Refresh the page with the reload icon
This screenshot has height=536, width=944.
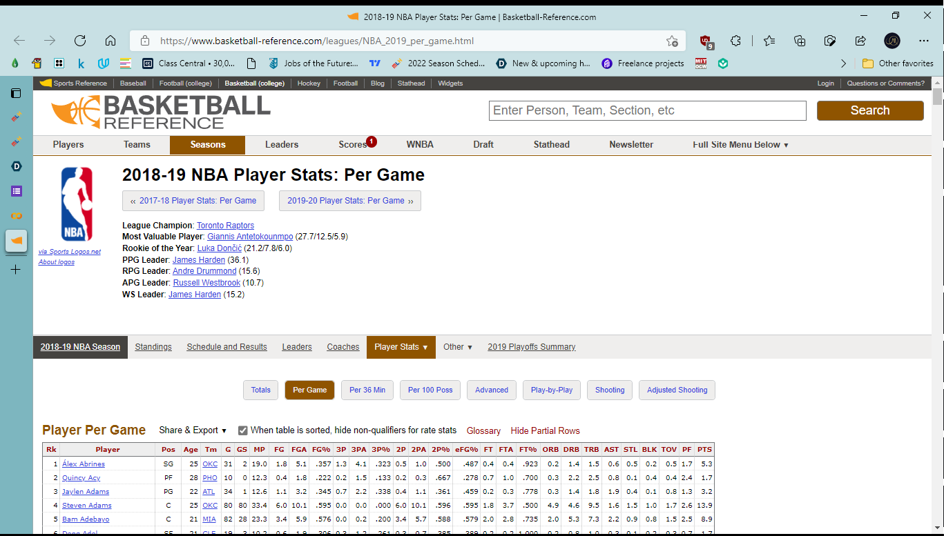point(80,41)
